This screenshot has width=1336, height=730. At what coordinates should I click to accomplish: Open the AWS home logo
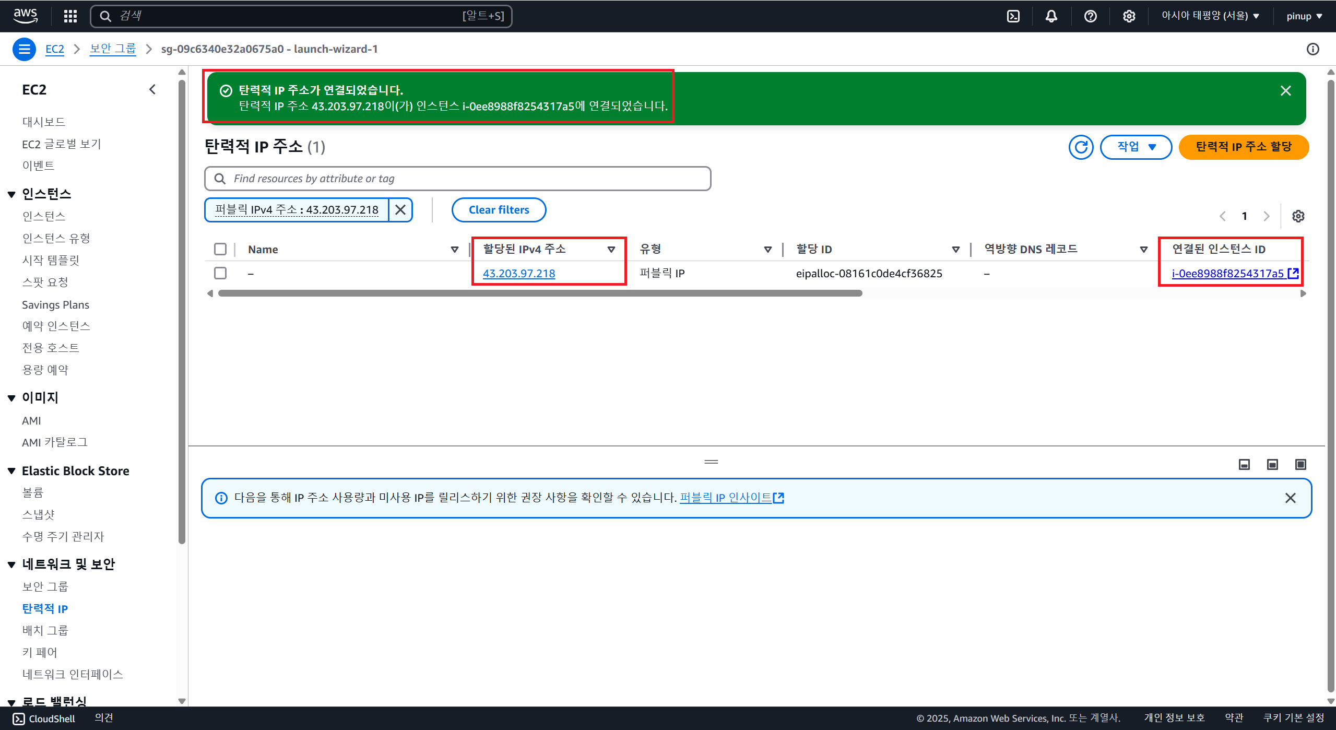pyautogui.click(x=25, y=16)
